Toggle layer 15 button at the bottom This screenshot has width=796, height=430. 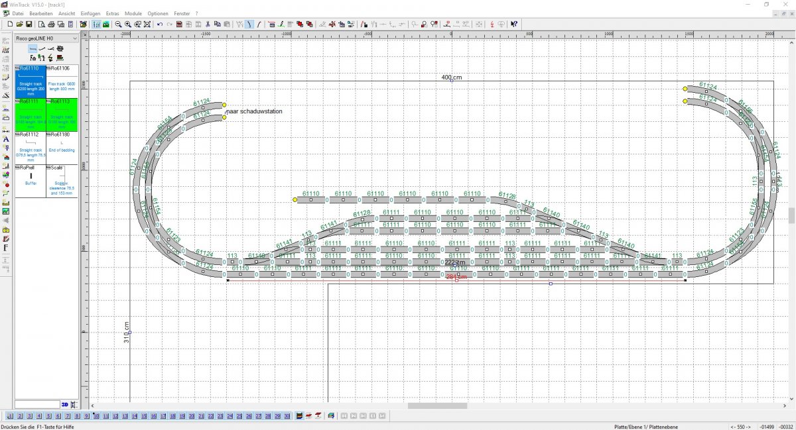[144, 416]
